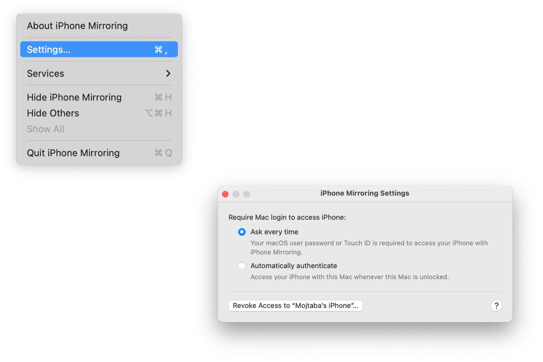Click the disabled zoom button in Settings window
The height and width of the screenshot is (362, 543).
coord(247,194)
